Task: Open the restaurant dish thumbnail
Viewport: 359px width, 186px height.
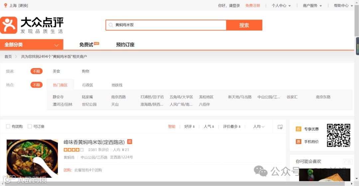Action: click(x=32, y=158)
